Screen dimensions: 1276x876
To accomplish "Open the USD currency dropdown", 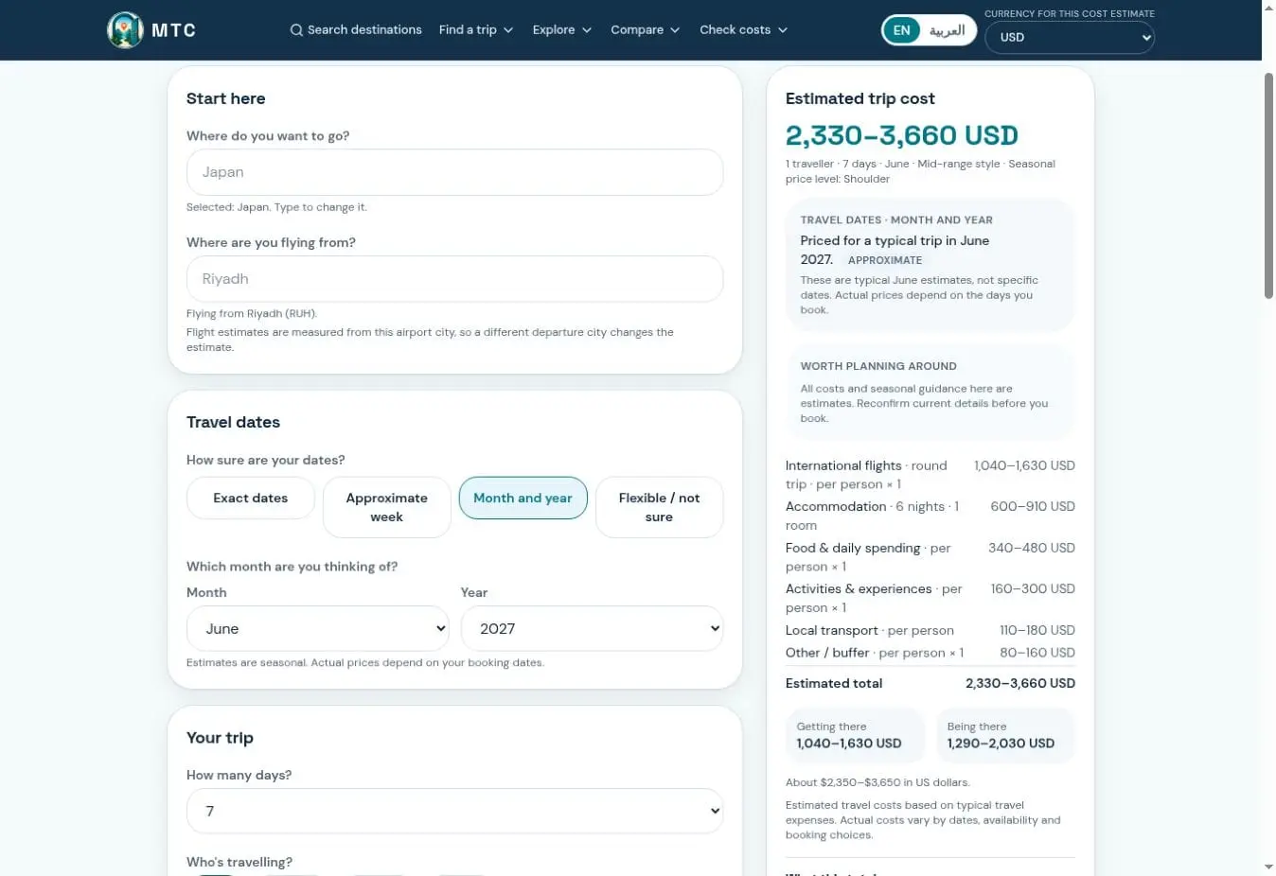I will [1070, 37].
